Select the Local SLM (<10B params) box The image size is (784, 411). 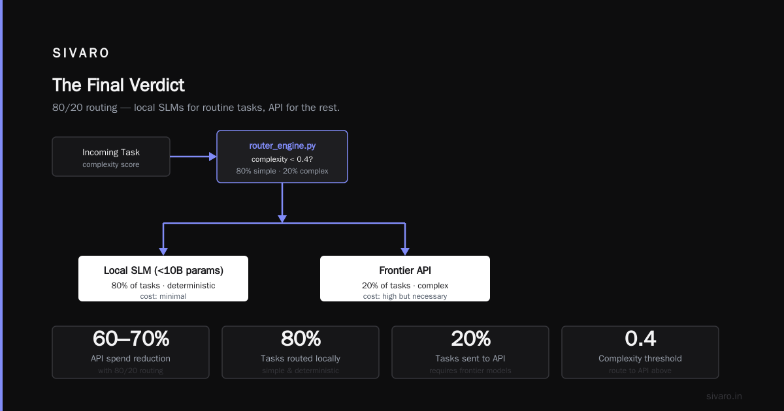coord(163,279)
